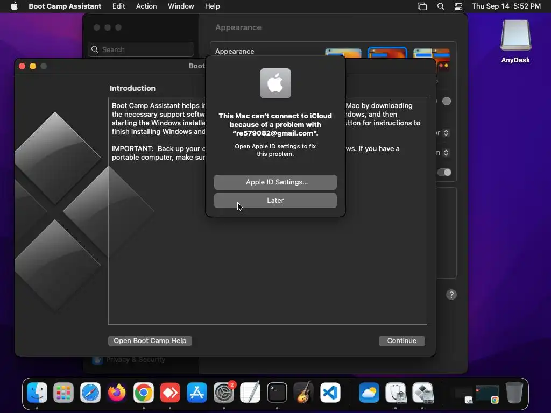551x413 pixels.
Task: Open the Action menu
Action: [146, 6]
